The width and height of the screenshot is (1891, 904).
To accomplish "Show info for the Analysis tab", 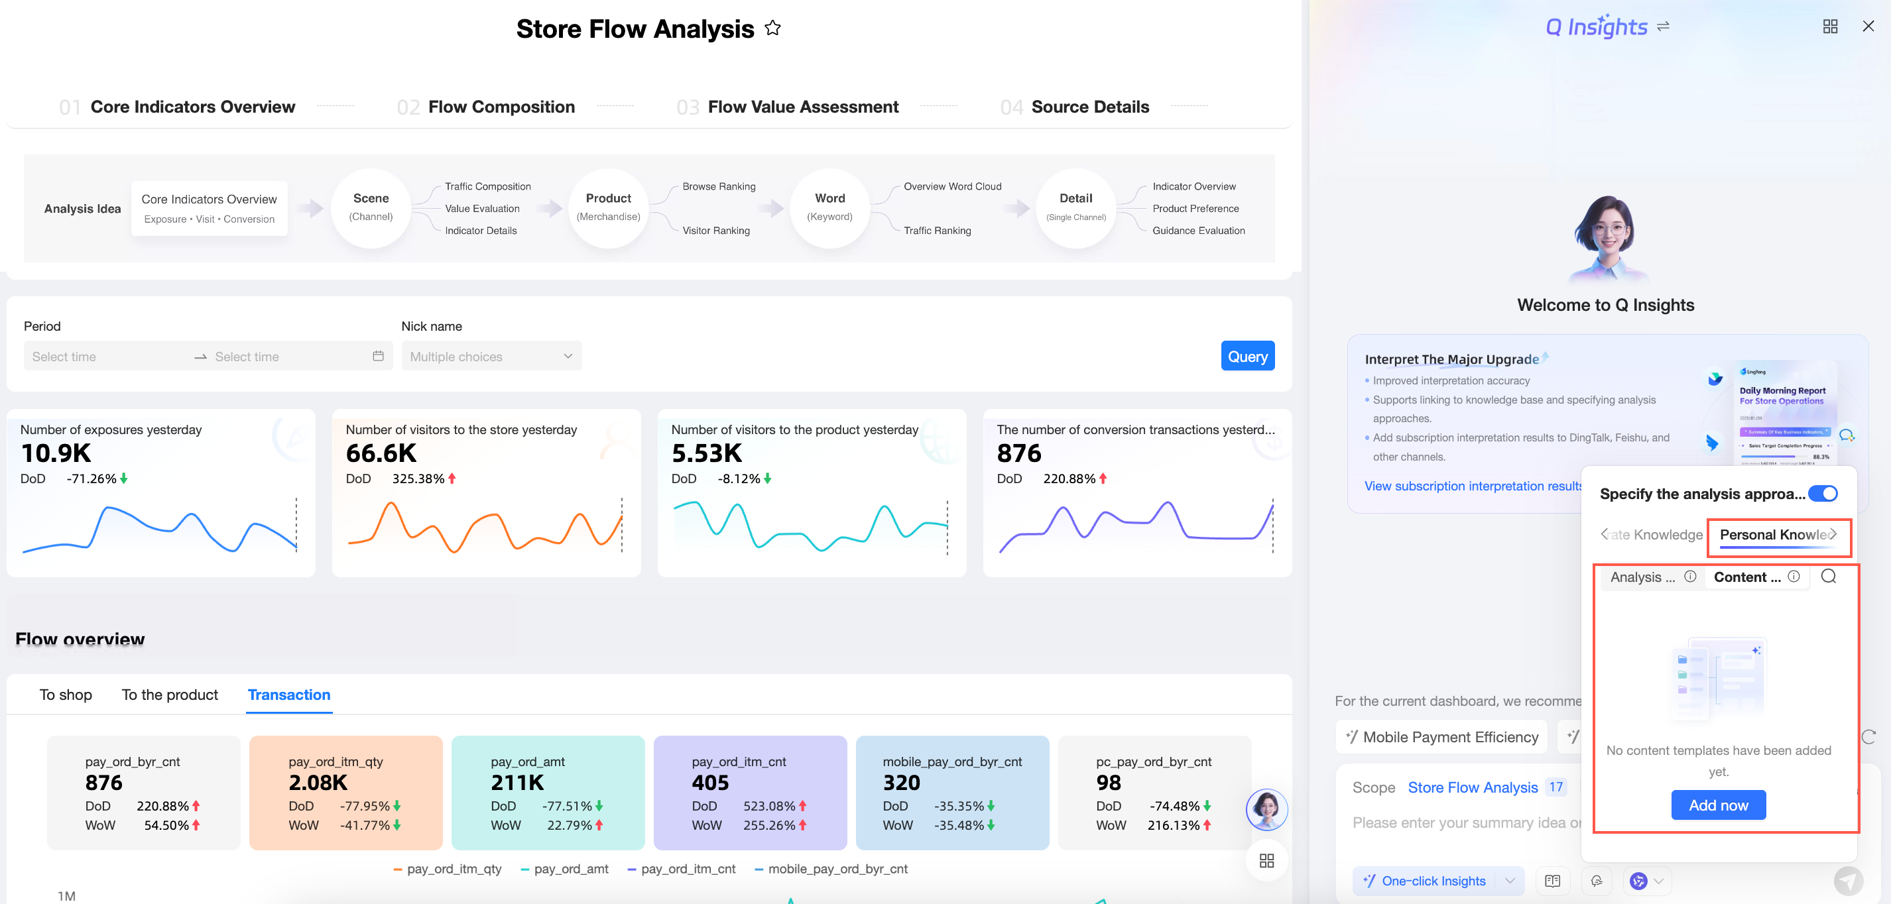I will coord(1690,577).
